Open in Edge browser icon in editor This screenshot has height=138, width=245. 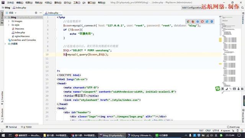212,21
